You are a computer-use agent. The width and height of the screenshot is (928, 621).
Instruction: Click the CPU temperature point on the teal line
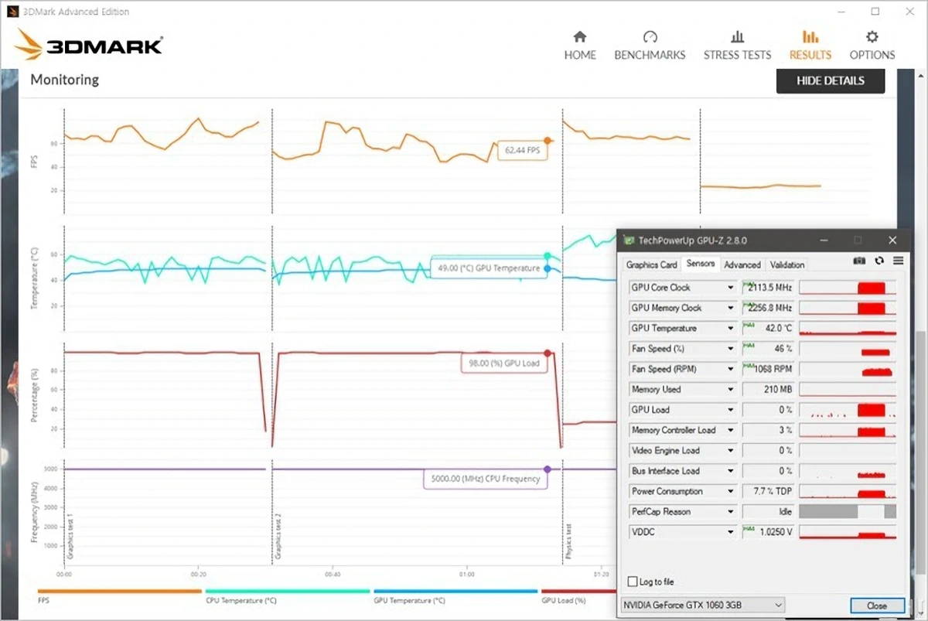548,256
